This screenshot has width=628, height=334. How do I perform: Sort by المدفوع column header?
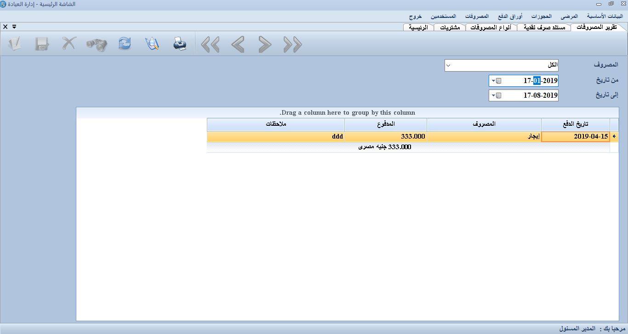(385, 124)
